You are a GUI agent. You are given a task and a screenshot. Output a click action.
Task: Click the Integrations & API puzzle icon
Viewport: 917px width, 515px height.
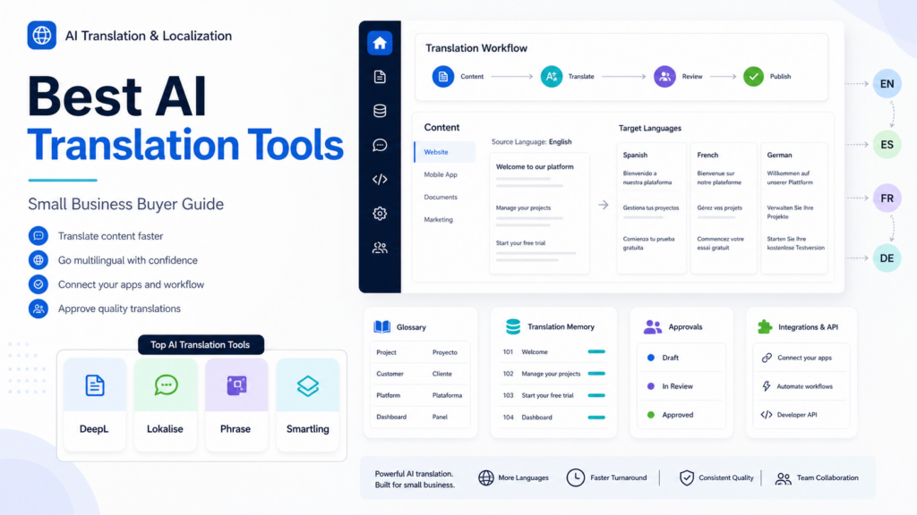pos(765,326)
